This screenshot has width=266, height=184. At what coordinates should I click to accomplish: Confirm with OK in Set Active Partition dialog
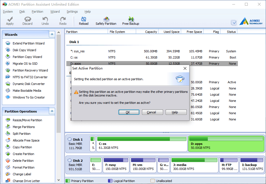[129, 112]
